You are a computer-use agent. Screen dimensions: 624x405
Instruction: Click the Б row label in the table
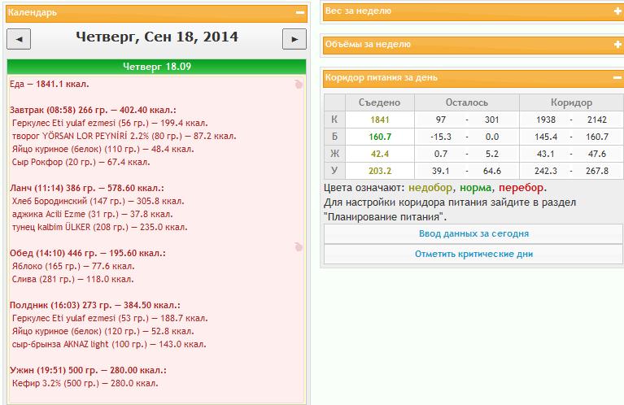click(334, 137)
